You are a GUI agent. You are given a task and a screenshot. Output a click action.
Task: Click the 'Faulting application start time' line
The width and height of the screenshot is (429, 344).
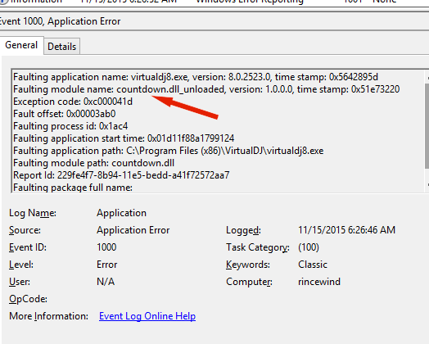click(124, 138)
